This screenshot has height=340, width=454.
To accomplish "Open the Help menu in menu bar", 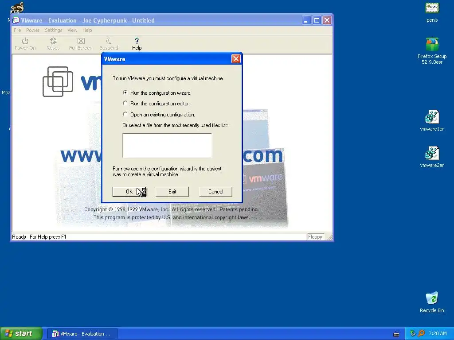I will [87, 30].
